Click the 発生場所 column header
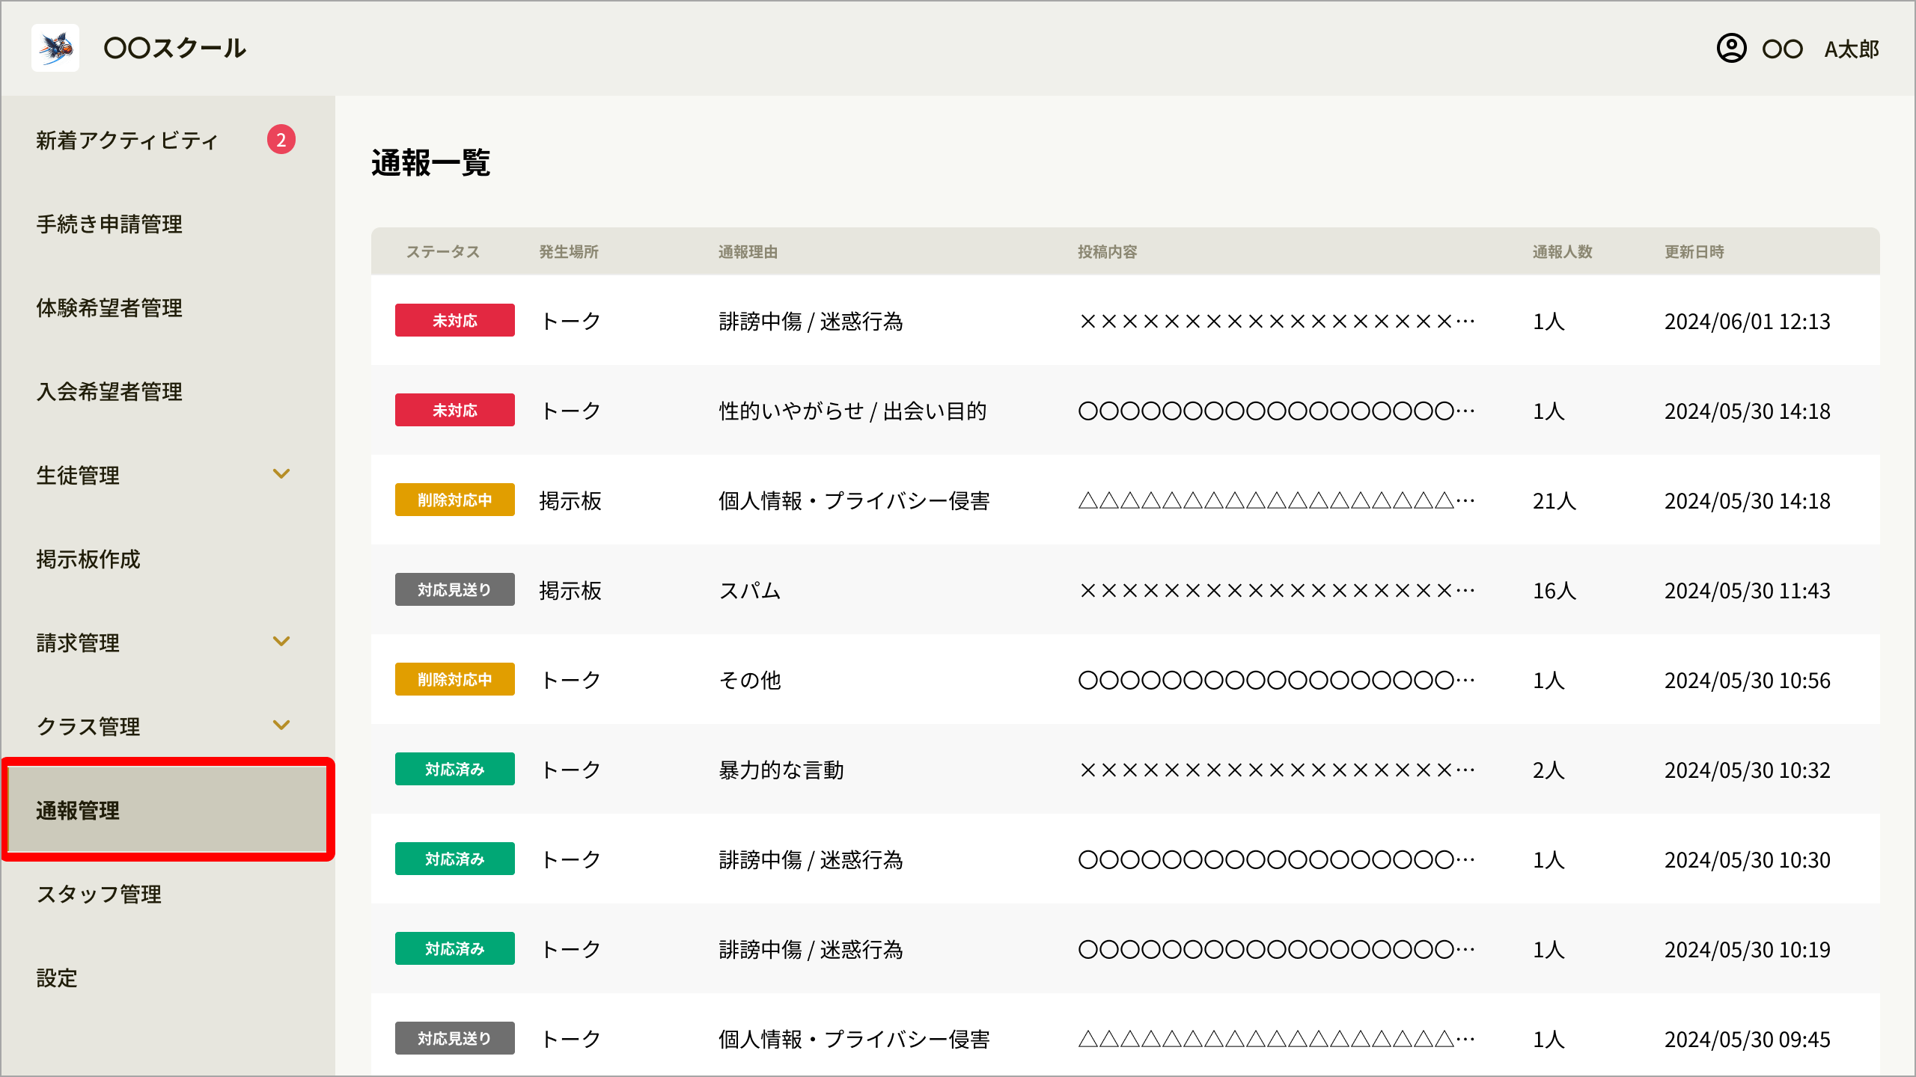Image resolution: width=1916 pixels, height=1077 pixels. click(x=569, y=252)
